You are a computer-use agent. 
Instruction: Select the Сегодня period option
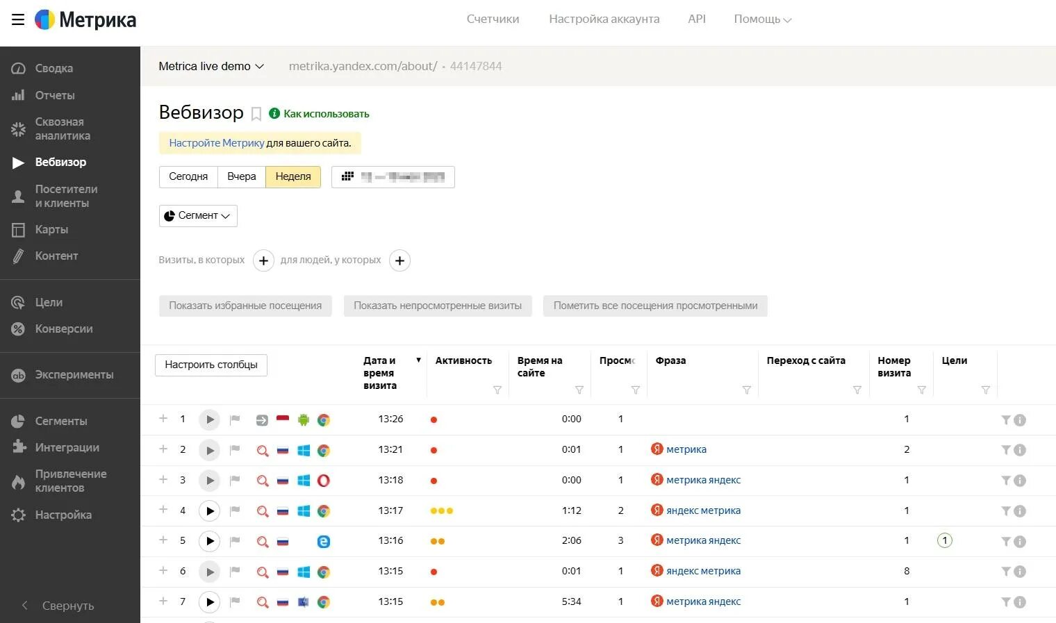tap(188, 177)
